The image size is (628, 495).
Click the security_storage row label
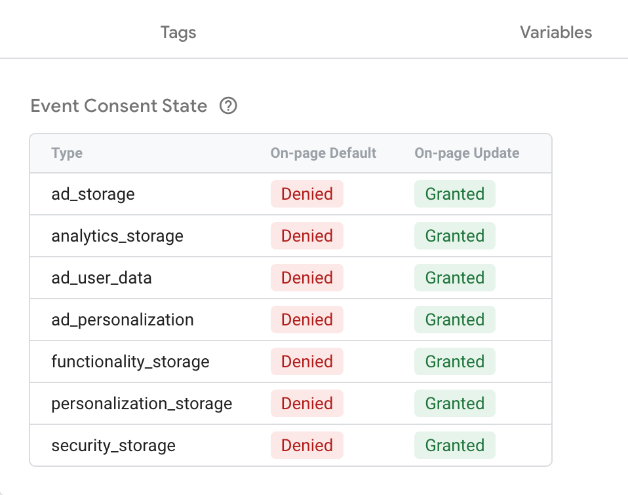click(113, 445)
